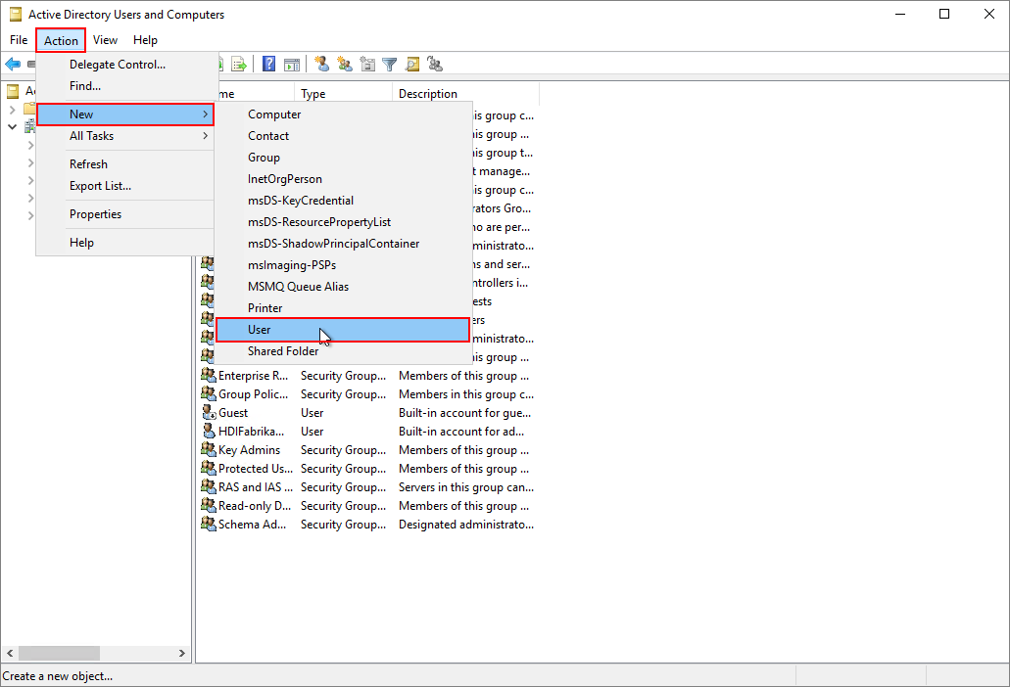Image resolution: width=1010 pixels, height=687 pixels.
Task: Click the Guest user icon
Action: (208, 412)
